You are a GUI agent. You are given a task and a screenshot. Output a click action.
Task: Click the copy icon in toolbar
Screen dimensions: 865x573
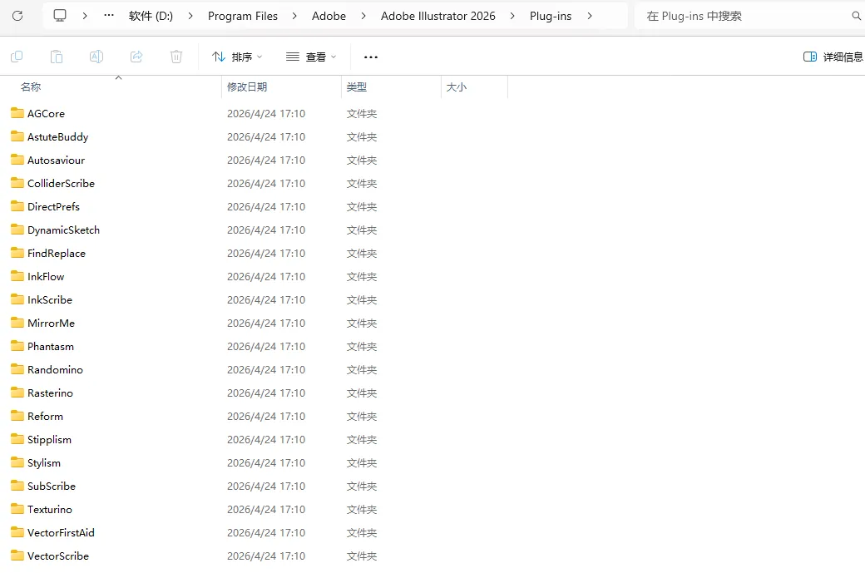[17, 57]
